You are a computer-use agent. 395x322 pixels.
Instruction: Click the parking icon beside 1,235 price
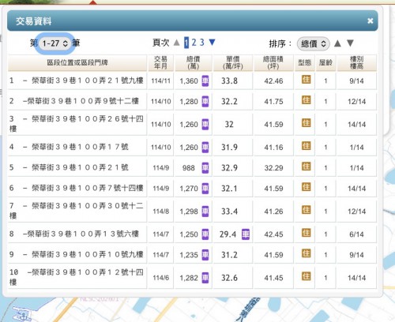click(x=205, y=255)
